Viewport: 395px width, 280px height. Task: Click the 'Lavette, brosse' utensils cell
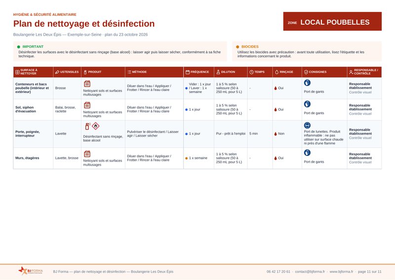click(67, 158)
